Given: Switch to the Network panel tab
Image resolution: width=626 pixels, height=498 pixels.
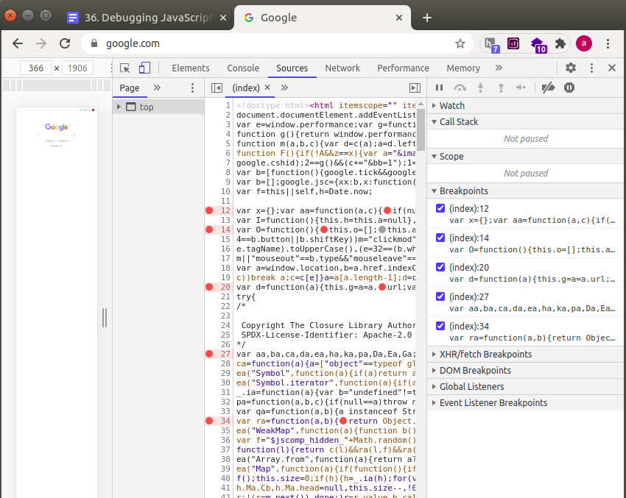Looking at the screenshot, I should pyautogui.click(x=342, y=68).
